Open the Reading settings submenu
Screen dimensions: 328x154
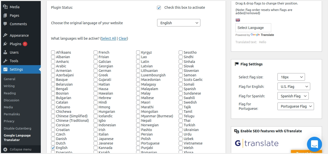pos(10,93)
